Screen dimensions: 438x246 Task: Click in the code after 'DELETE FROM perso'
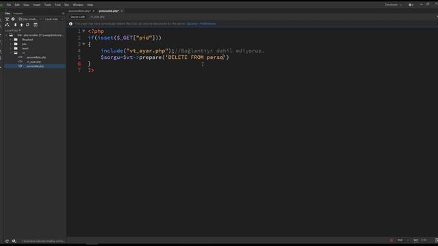pyautogui.click(x=224, y=57)
